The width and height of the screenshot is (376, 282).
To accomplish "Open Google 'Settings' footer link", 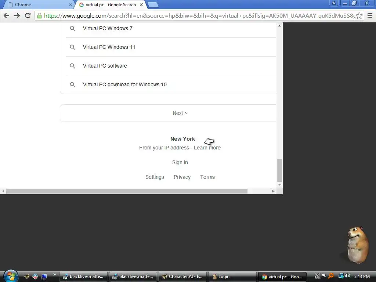I will point(155,177).
